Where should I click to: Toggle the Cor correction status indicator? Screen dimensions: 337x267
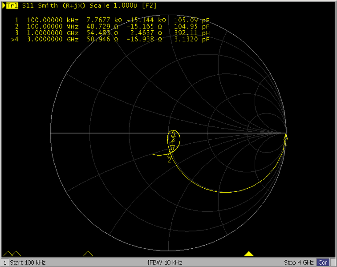tap(323, 263)
